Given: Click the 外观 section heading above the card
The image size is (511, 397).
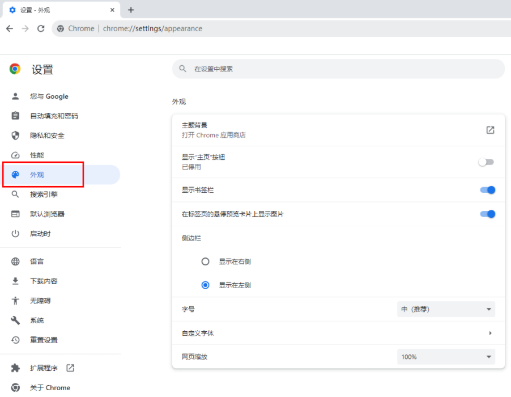Looking at the screenshot, I should click(x=179, y=102).
